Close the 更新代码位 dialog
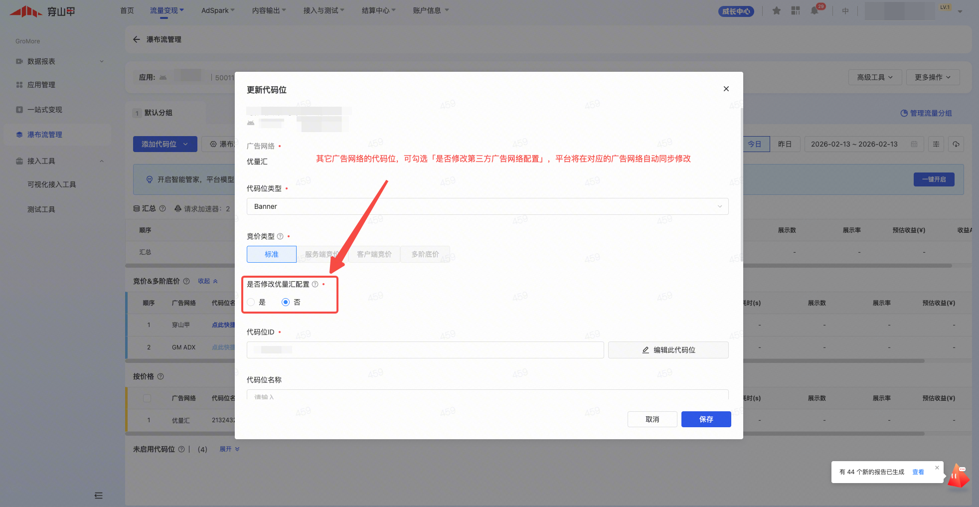Viewport: 979px width, 507px height. pos(726,89)
